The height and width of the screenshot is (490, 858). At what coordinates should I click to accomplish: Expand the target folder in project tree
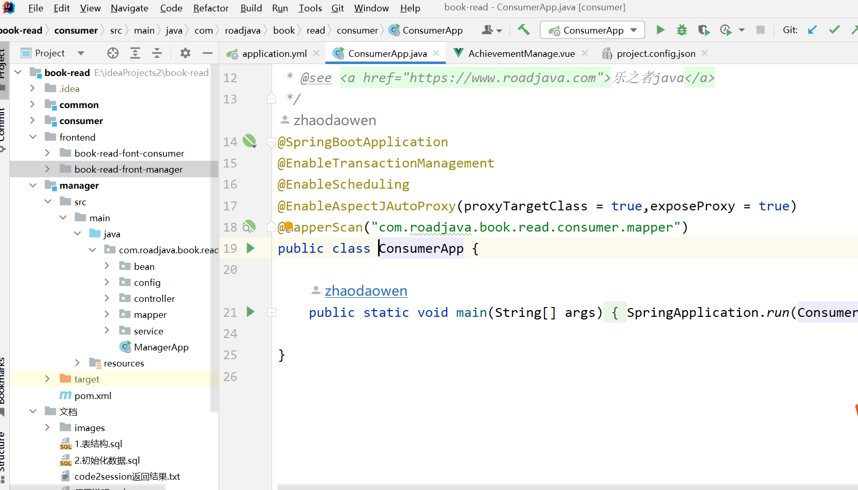pos(48,379)
